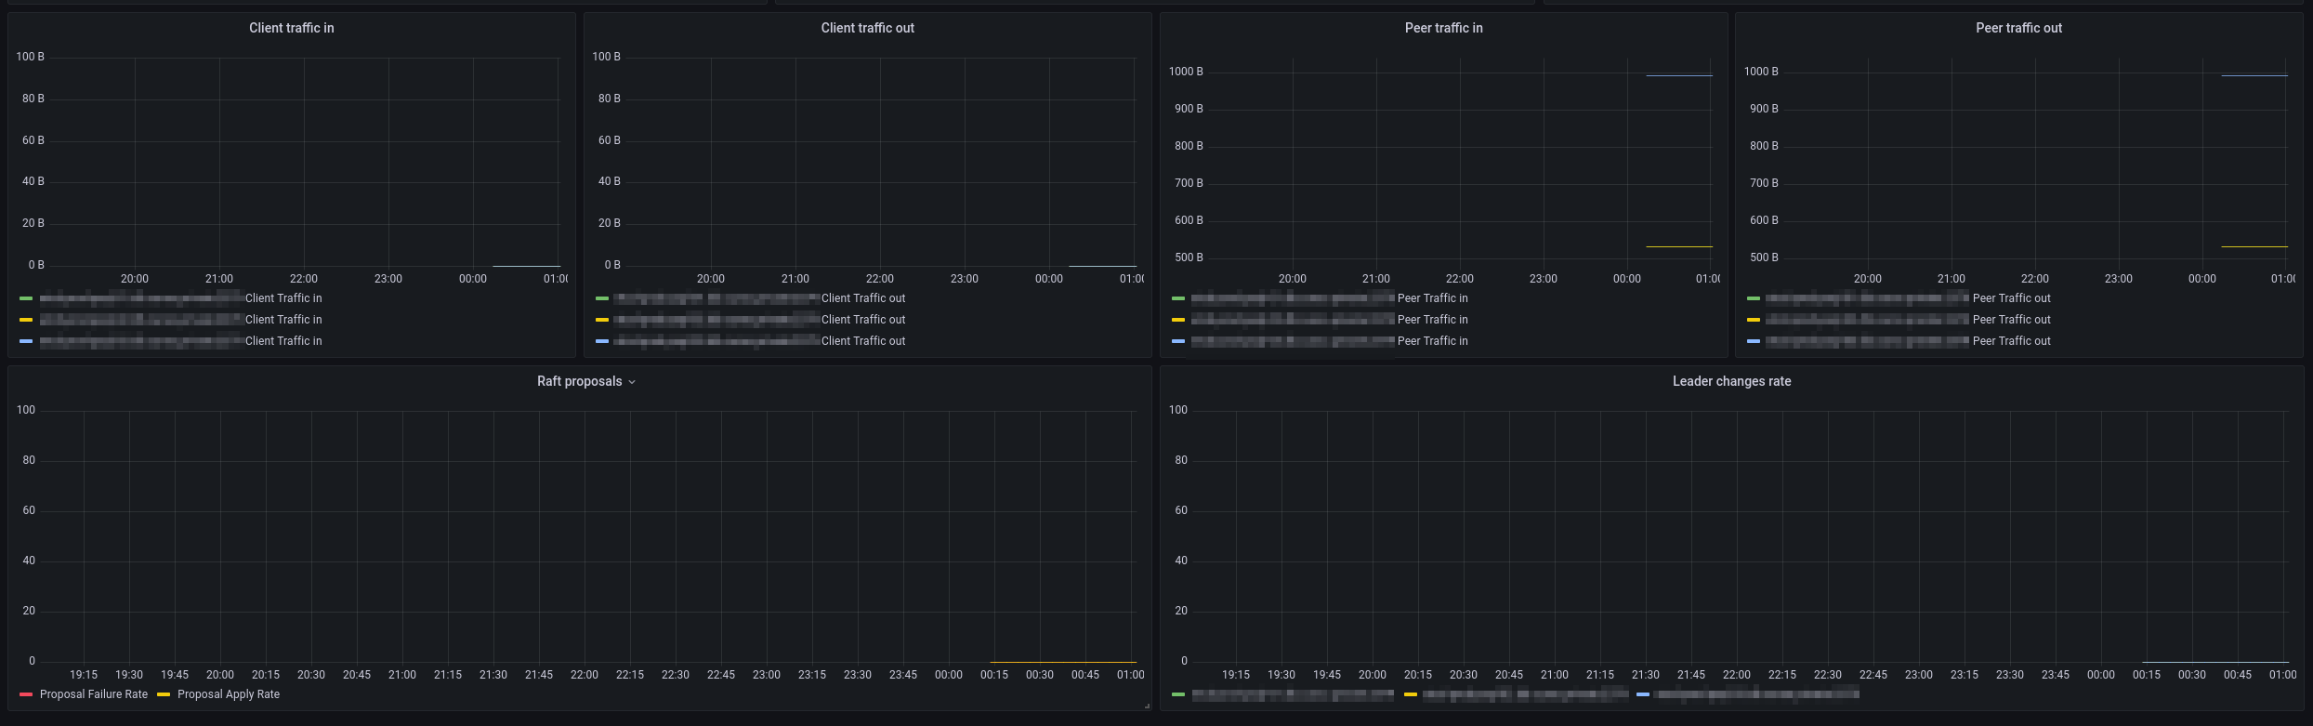
Task: Click blue series swatch in Leader changes rate legend
Action: pos(1643,694)
